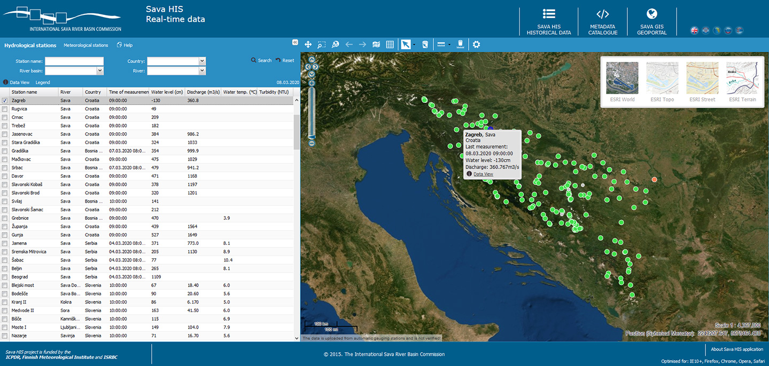Viewport: 769px width, 366px height.
Task: Toggle the data table grid icon
Action: coord(390,44)
